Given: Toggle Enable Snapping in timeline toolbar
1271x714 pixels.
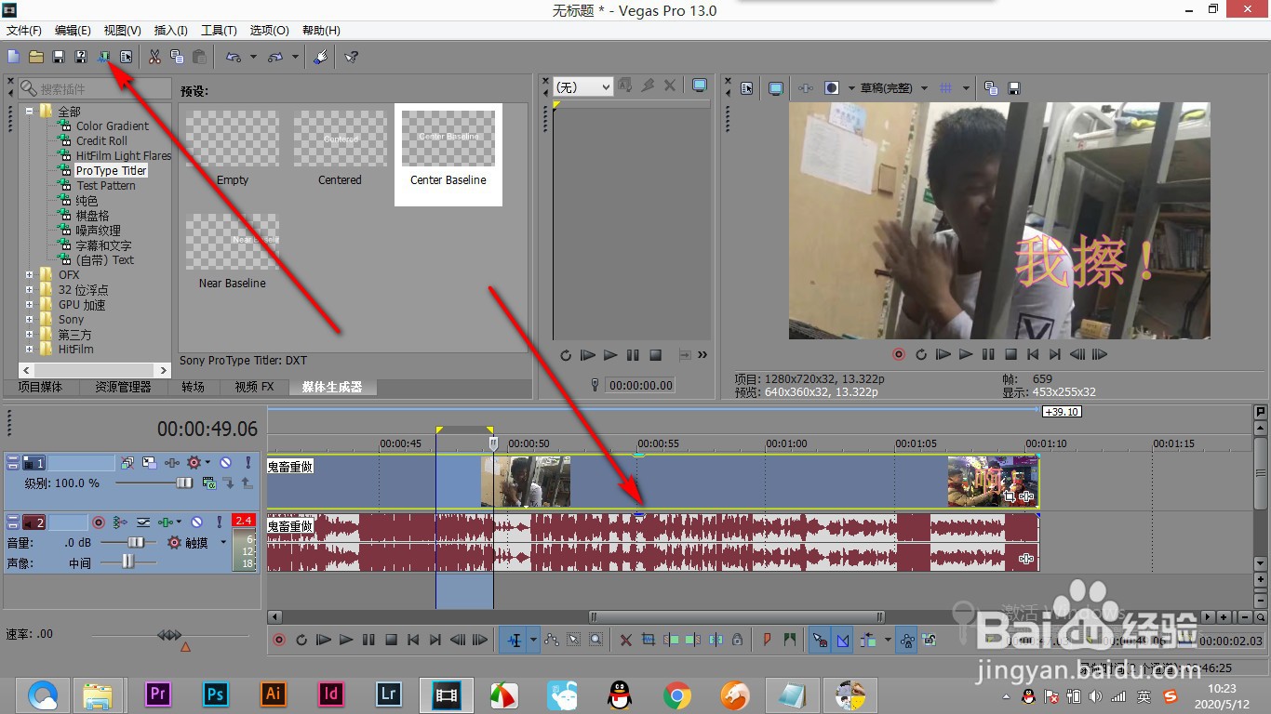Looking at the screenshot, I should tap(820, 640).
